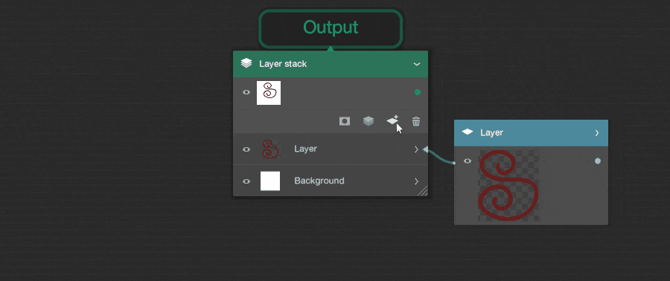The height and width of the screenshot is (281, 670).
Task: Click the green output port dot
Action: (x=418, y=92)
